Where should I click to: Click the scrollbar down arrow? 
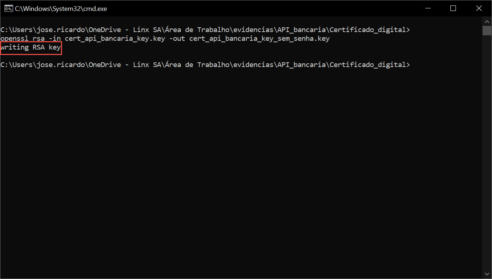pyautogui.click(x=487, y=274)
